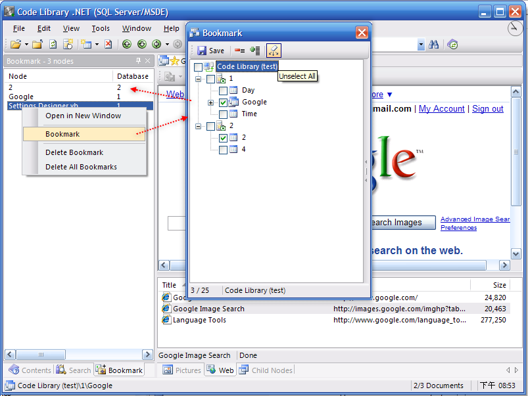Click the star favorites icon on document tab
Image resolution: width=528 pixels, height=396 pixels.
[174, 61]
